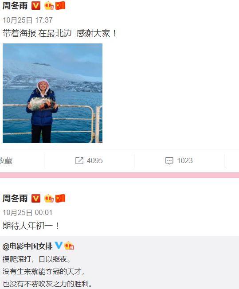Open timestamp 10月25日 00:01

[x=27, y=212]
